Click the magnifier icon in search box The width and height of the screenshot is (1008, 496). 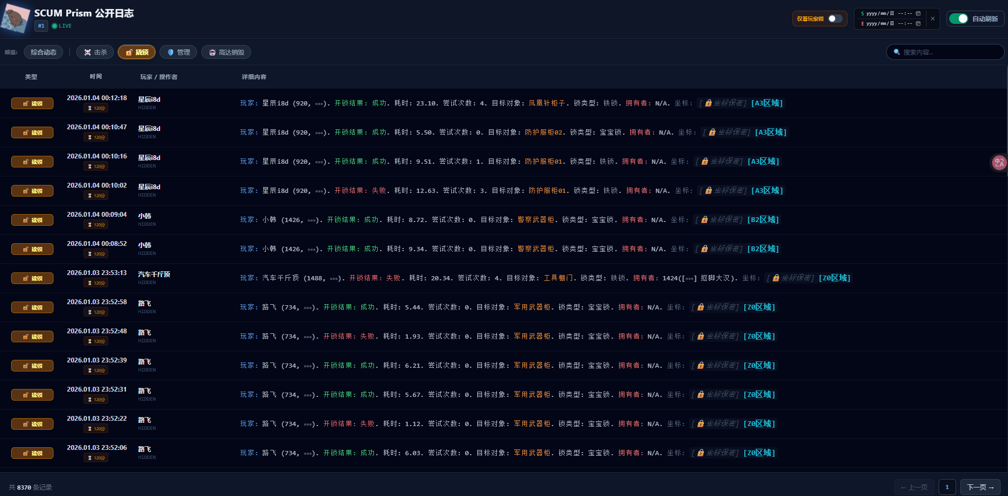pos(896,52)
